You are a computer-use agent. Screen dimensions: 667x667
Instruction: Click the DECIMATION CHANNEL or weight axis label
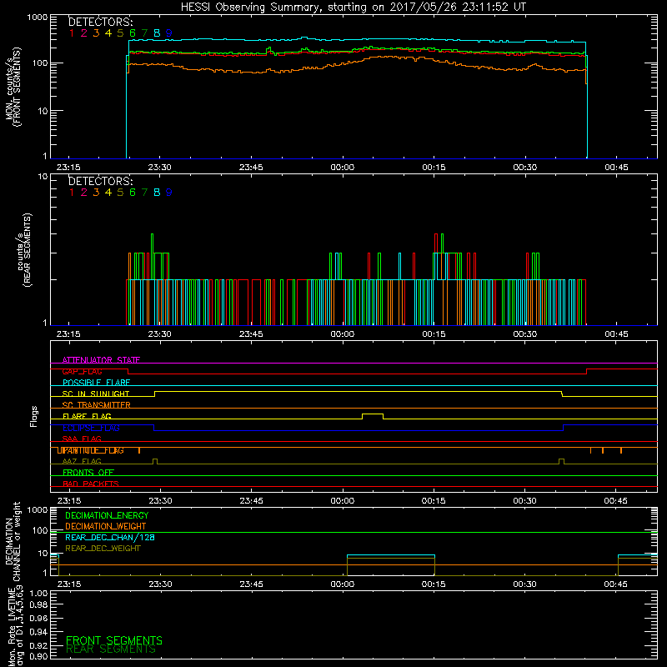[x=13, y=542]
